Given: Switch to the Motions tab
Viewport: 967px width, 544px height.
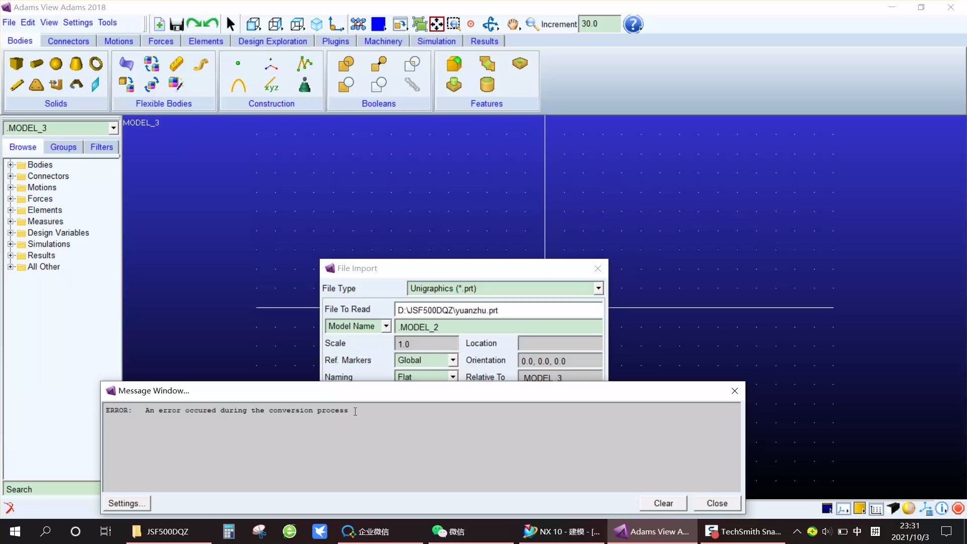Looking at the screenshot, I should click(119, 41).
